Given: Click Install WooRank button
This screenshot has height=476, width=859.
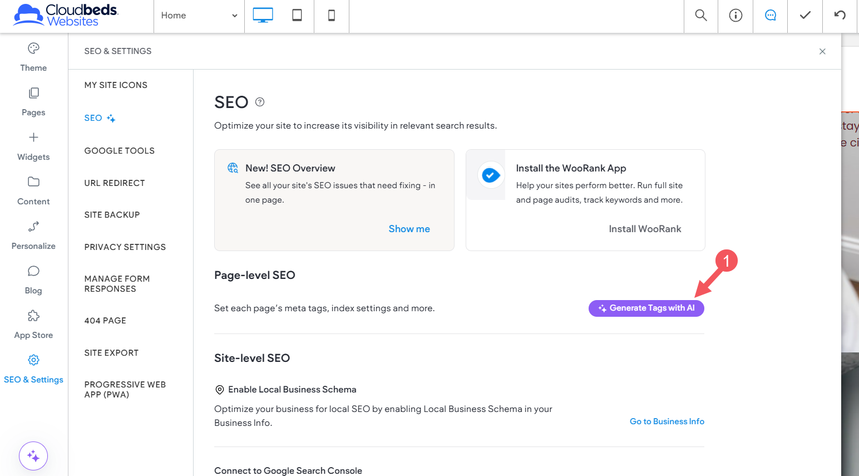Looking at the screenshot, I should (645, 229).
